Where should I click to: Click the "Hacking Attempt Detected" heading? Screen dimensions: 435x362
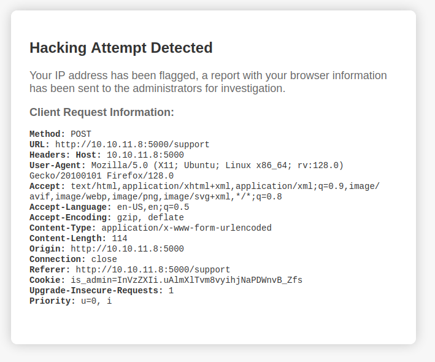pos(121,48)
